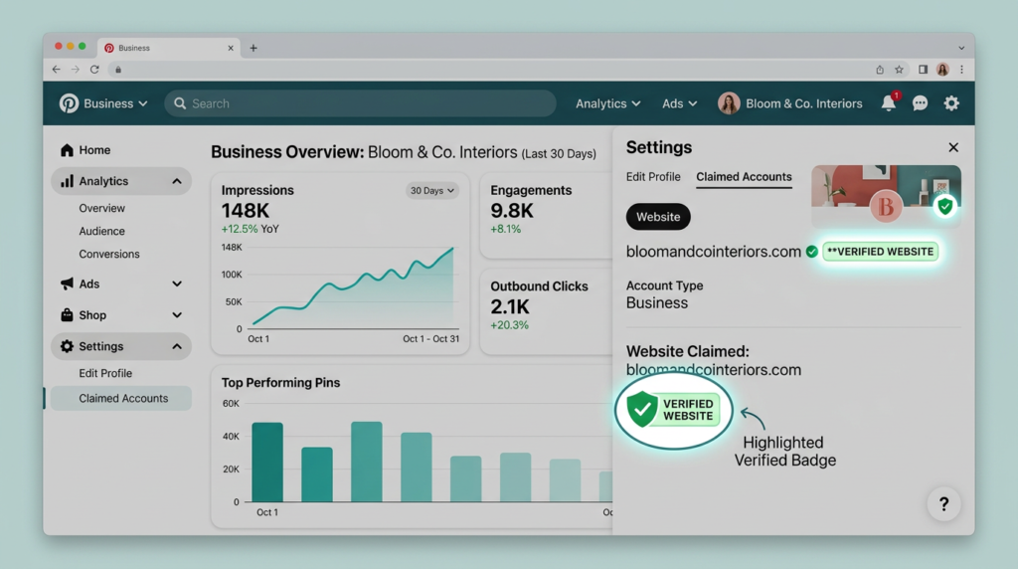The width and height of the screenshot is (1018, 569).
Task: Click the Bloom & Co. profile cover thumbnail
Action: 886,196
